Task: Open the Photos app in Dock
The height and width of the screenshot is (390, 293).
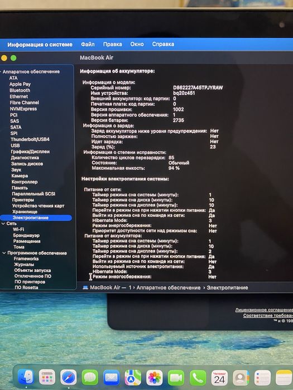Action: [x=155, y=378]
